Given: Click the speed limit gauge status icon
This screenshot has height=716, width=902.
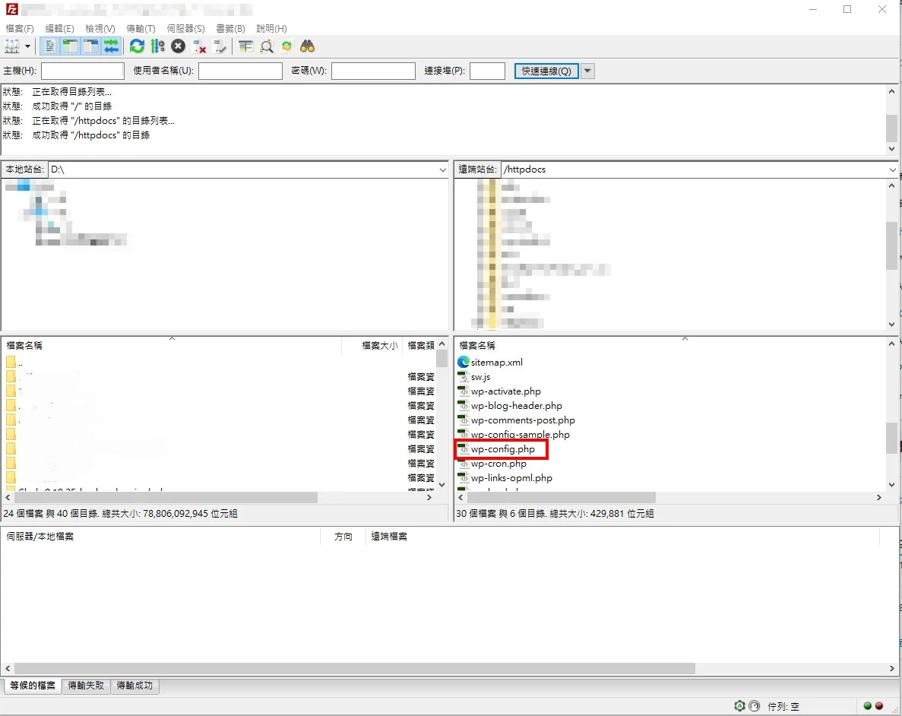Looking at the screenshot, I should (754, 705).
